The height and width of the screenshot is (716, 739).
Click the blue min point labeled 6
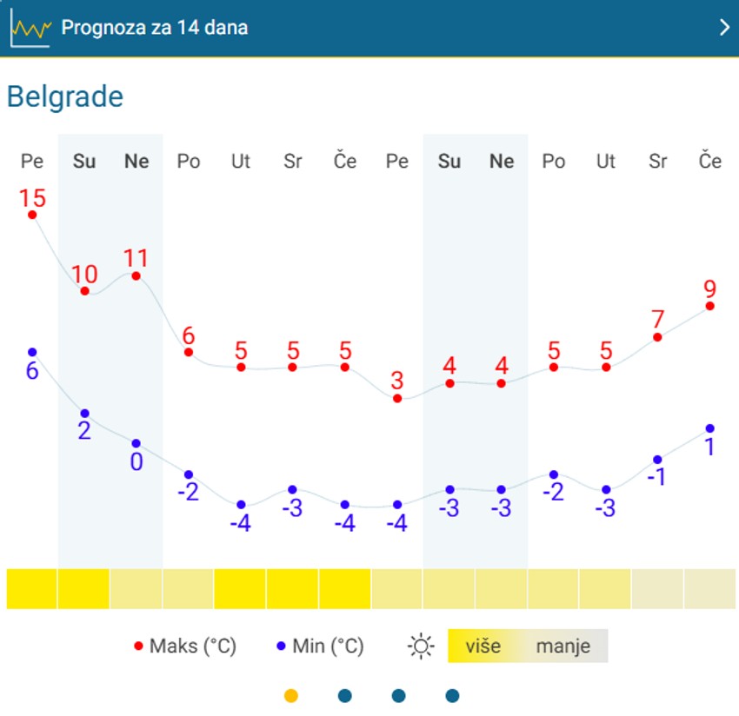click(32, 352)
